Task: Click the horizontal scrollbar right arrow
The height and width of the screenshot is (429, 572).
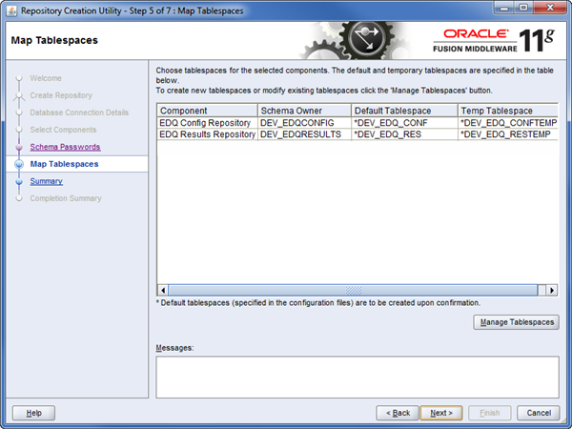Action: tap(552, 291)
